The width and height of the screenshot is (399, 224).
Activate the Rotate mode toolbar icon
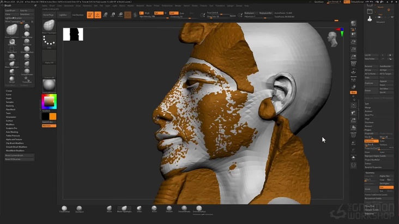[x=120, y=15]
